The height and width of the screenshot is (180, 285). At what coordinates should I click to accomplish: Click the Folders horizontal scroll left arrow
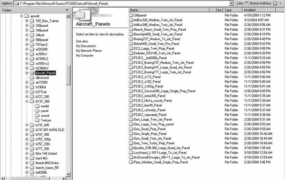pyautogui.click(x=2, y=178)
